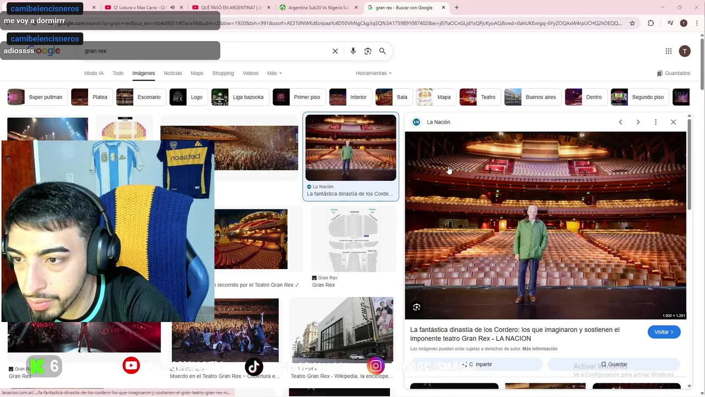Expand the Herramientas tools dropdown
Screen dimensions: 705x397
pyautogui.click(x=373, y=73)
